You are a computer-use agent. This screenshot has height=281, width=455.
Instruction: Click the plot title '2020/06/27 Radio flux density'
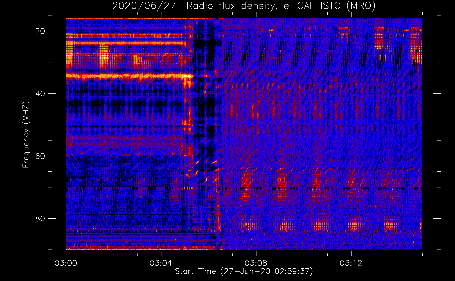click(x=244, y=6)
